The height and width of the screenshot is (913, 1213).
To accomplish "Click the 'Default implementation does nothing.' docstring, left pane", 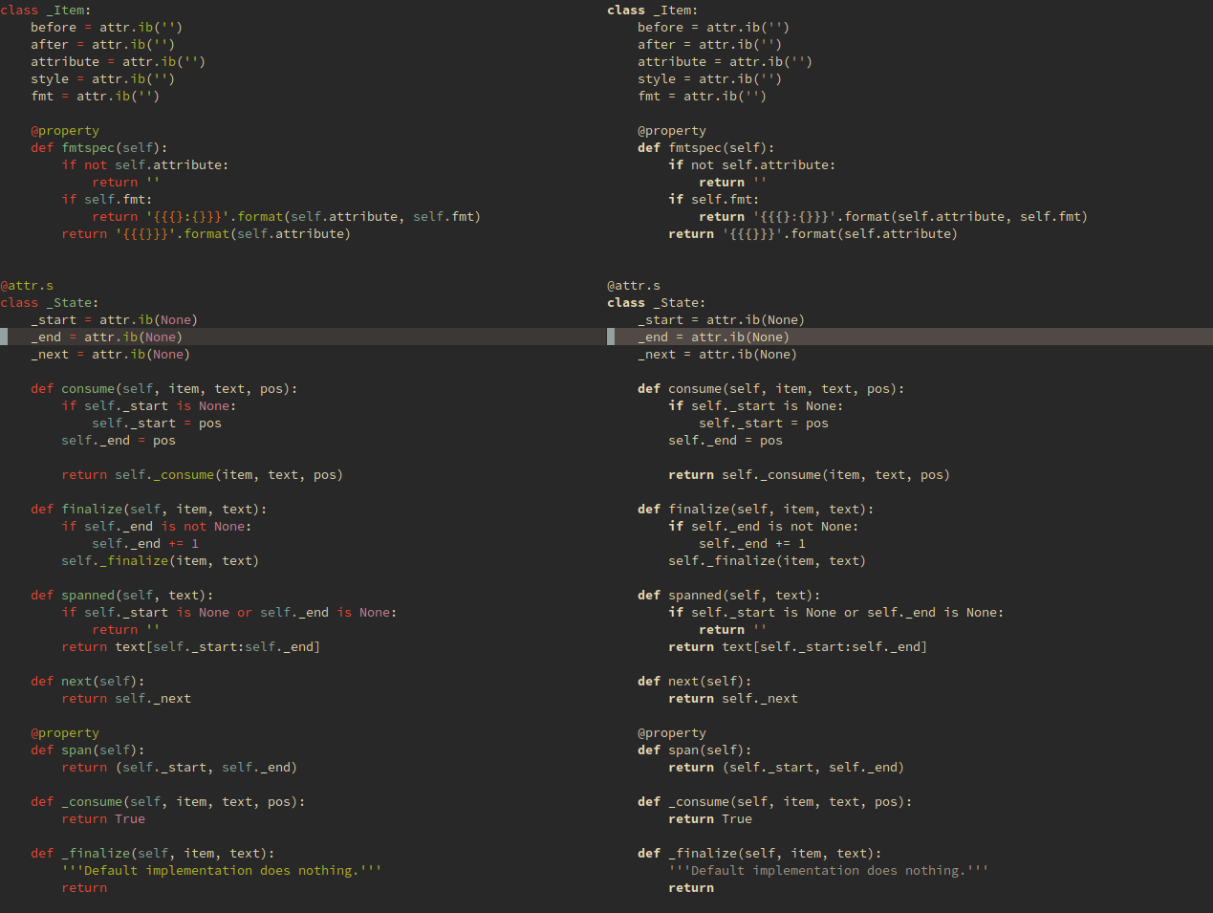I will [x=221, y=871].
